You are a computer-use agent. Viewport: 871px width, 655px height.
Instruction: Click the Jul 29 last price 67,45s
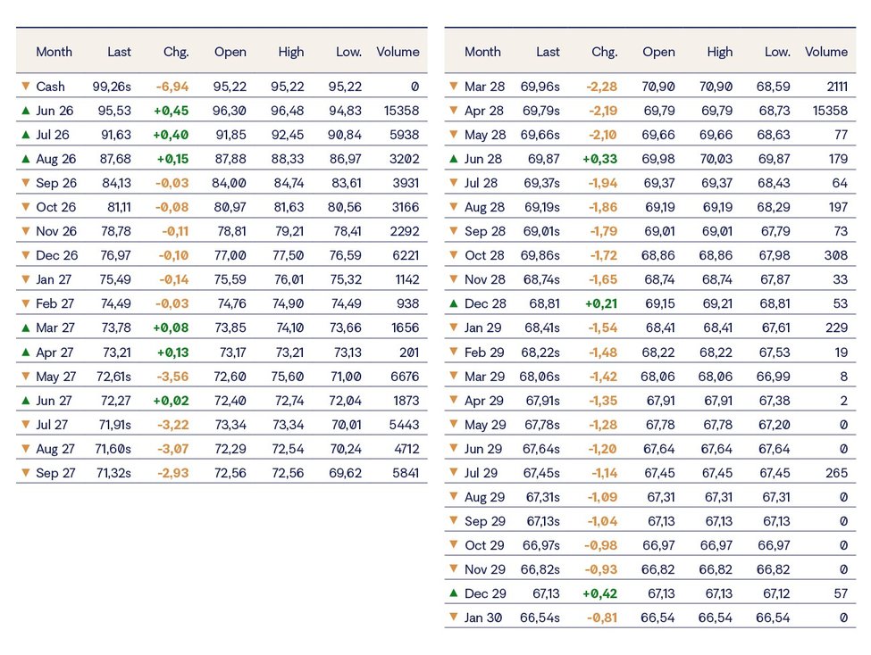[541, 473]
